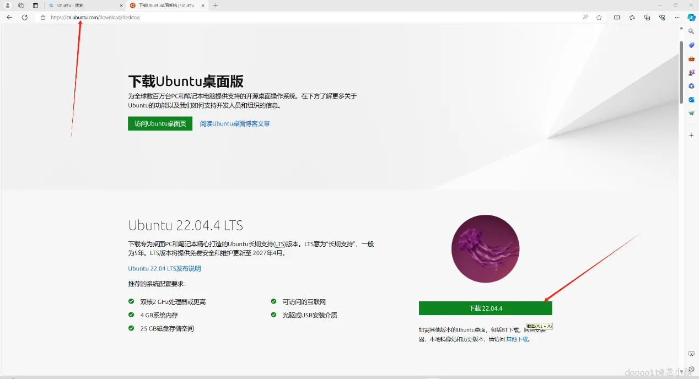Open the sidebar Search icon
This screenshot has width=699, height=379.
(x=691, y=31)
